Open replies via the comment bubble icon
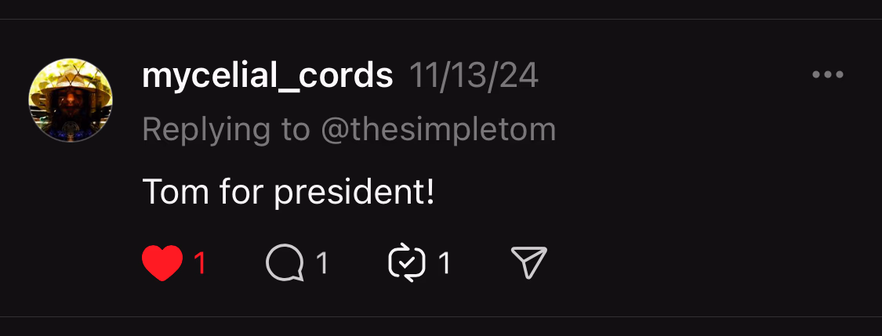882x336 pixels. click(285, 262)
